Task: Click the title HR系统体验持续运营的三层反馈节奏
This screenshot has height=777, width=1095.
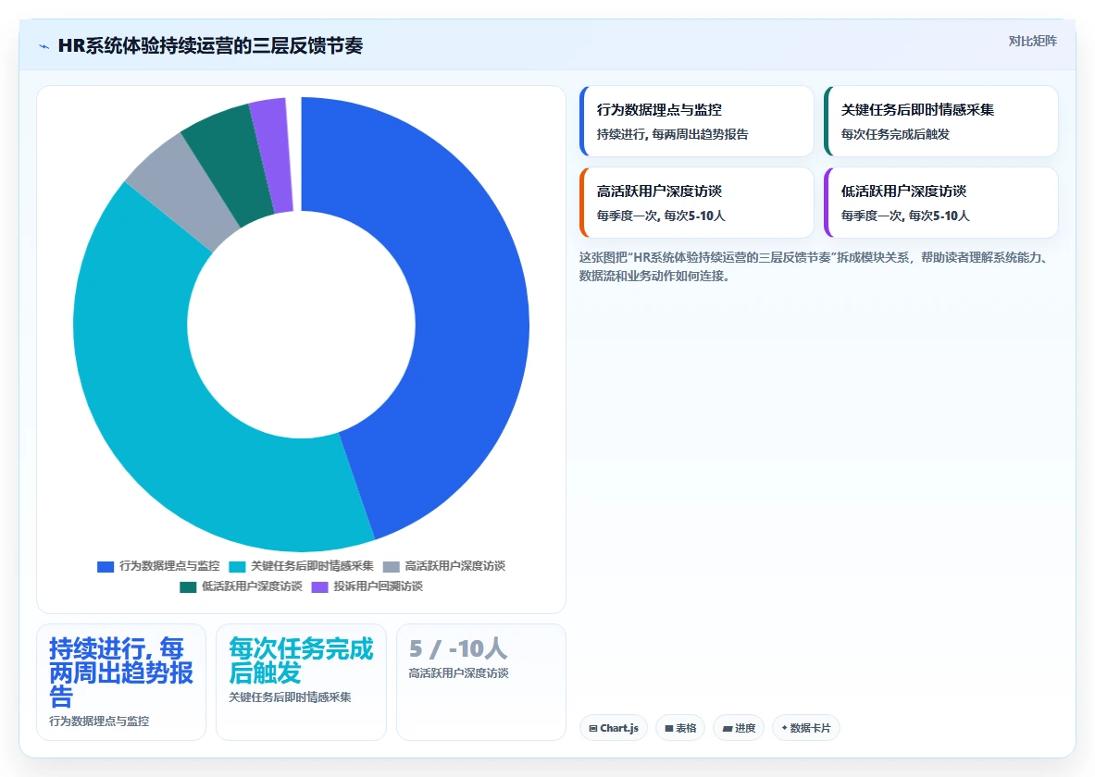Action: [x=210, y=46]
